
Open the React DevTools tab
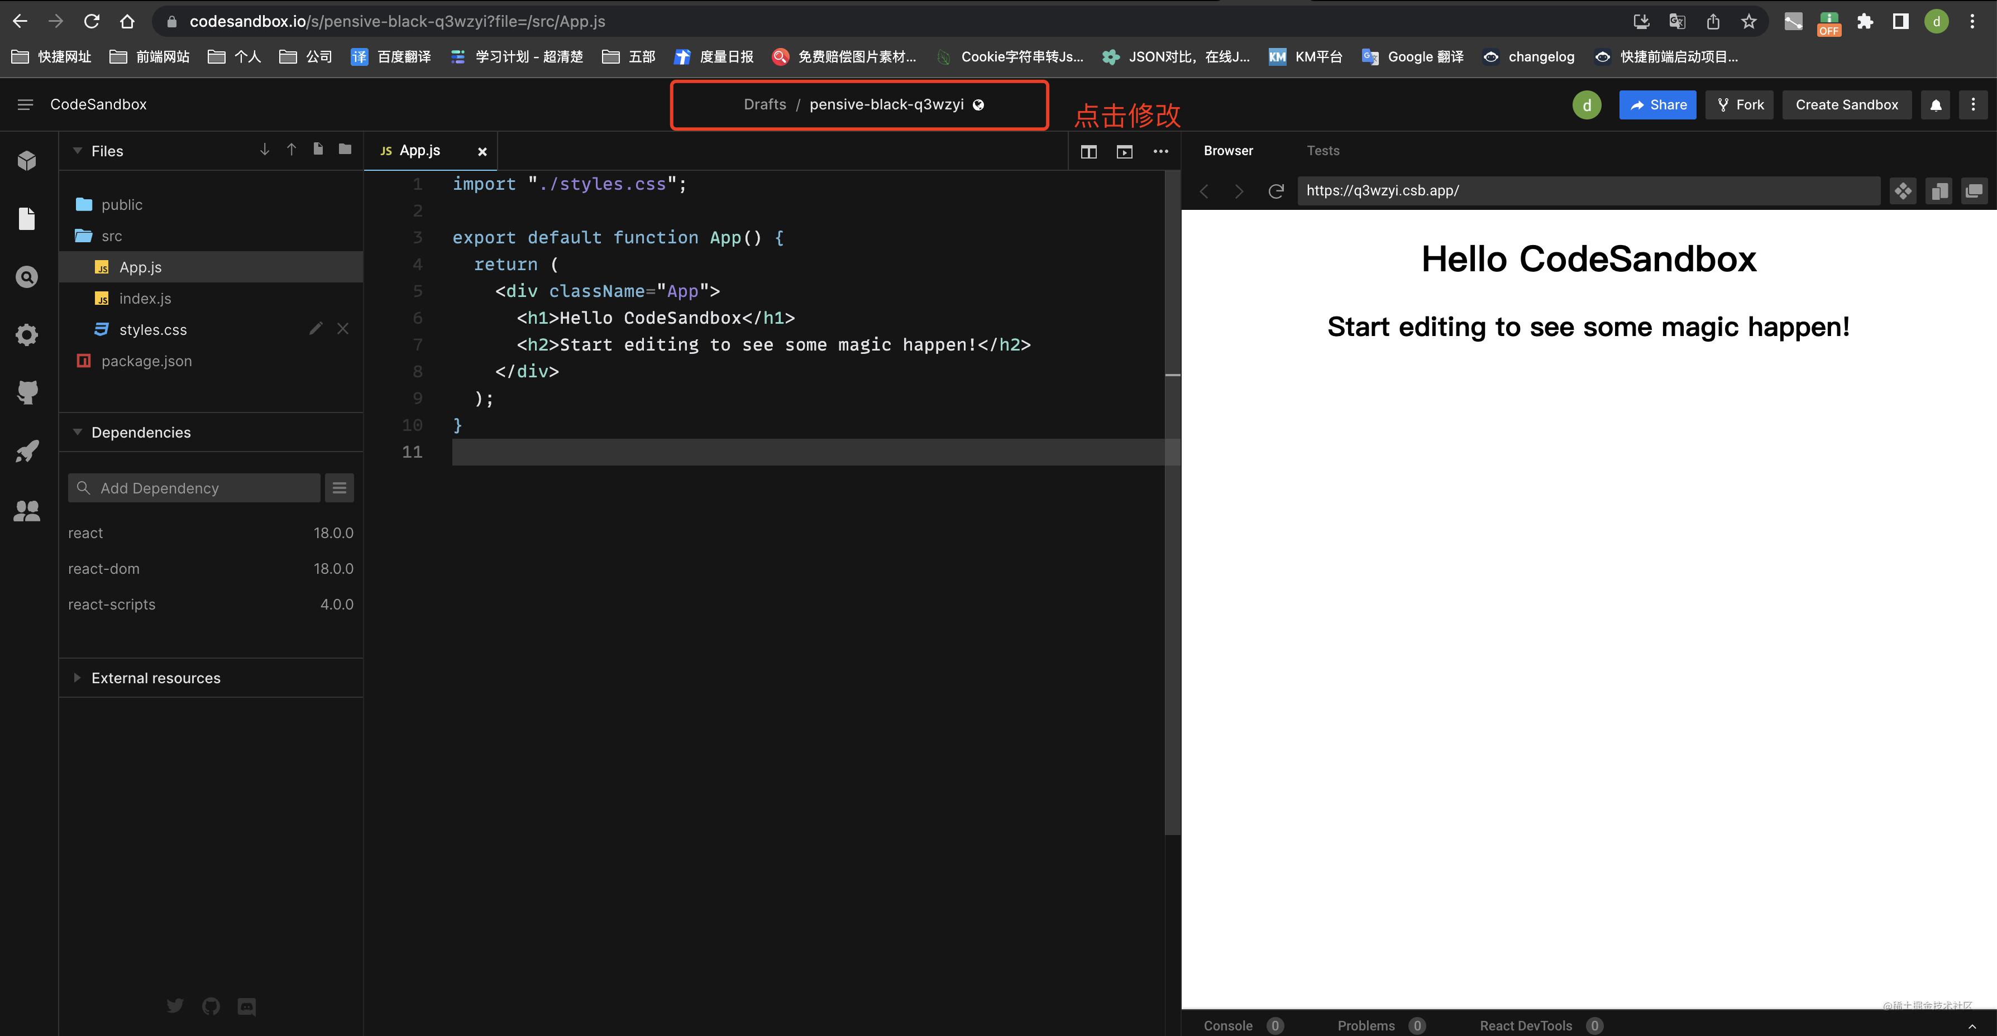point(1541,1025)
